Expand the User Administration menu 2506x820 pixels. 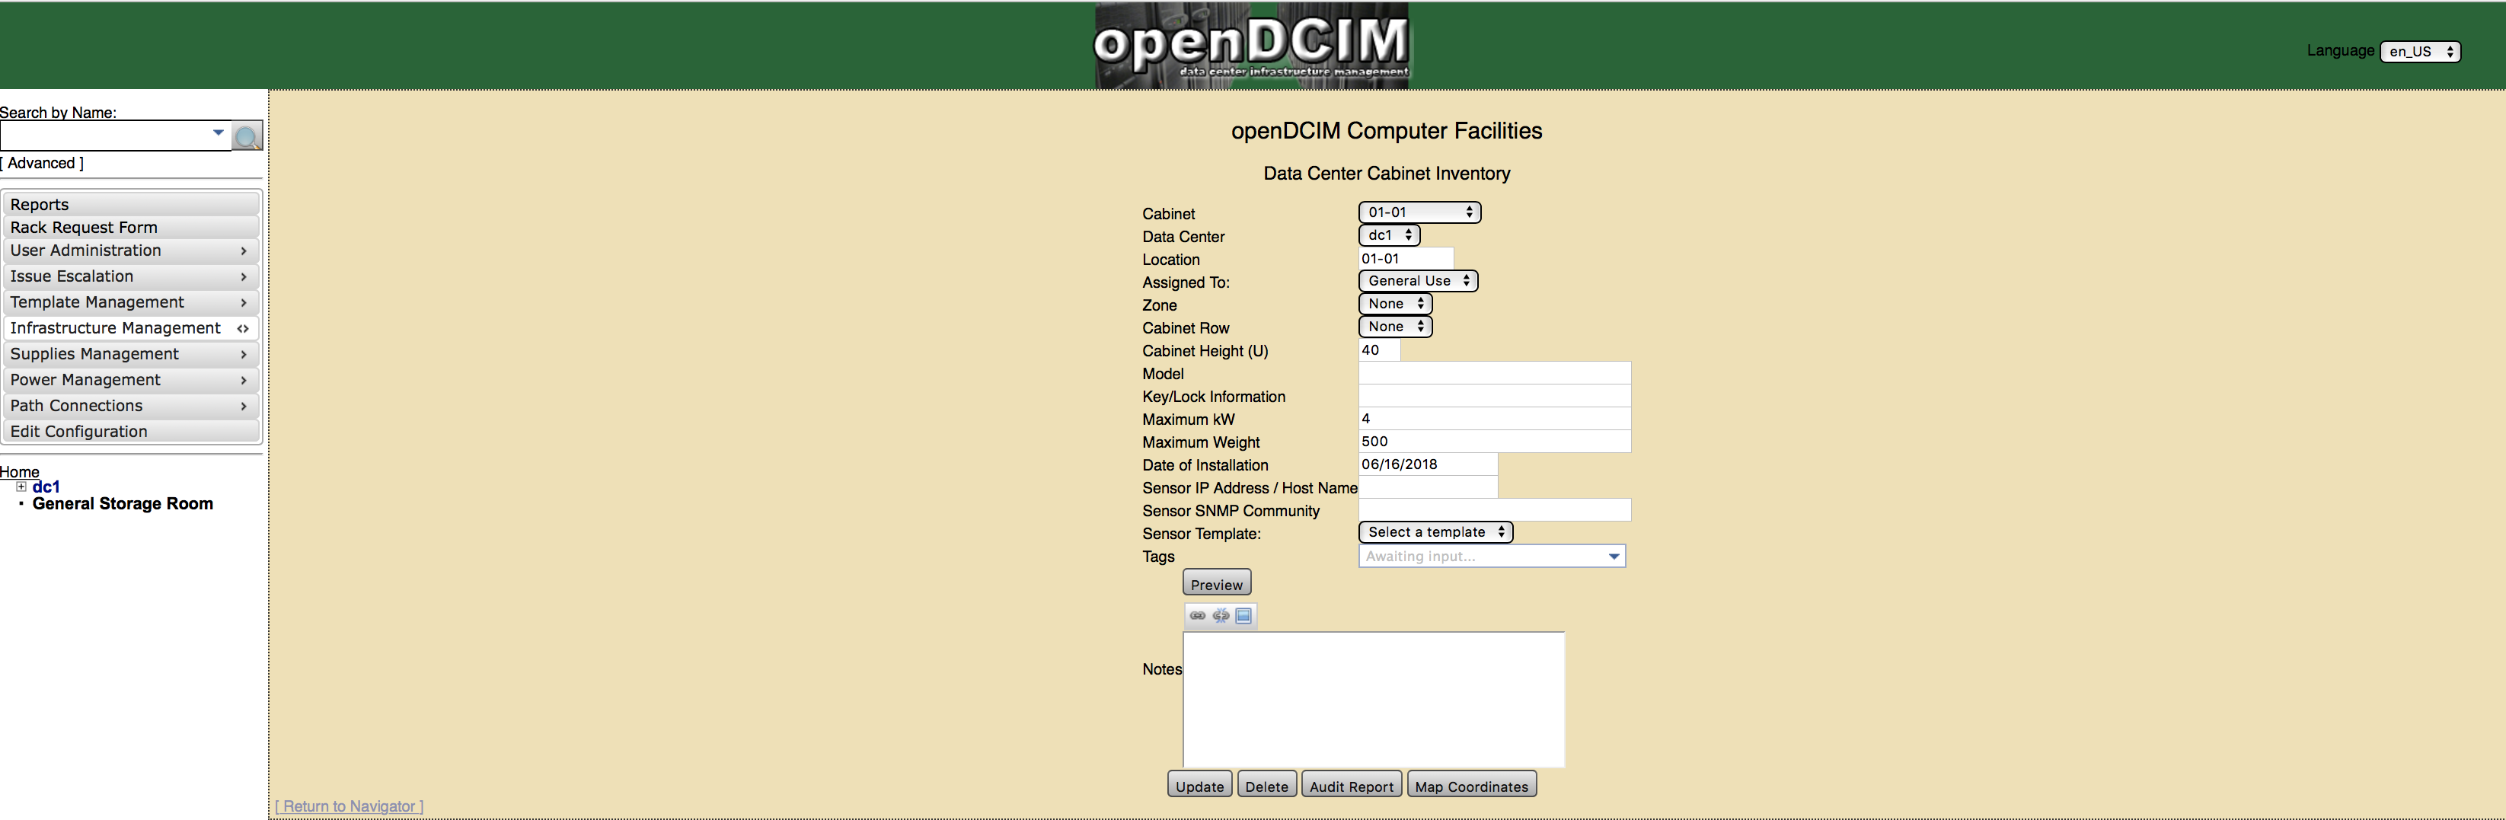click(131, 251)
